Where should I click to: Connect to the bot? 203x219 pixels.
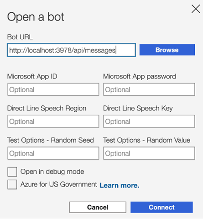click(x=161, y=207)
